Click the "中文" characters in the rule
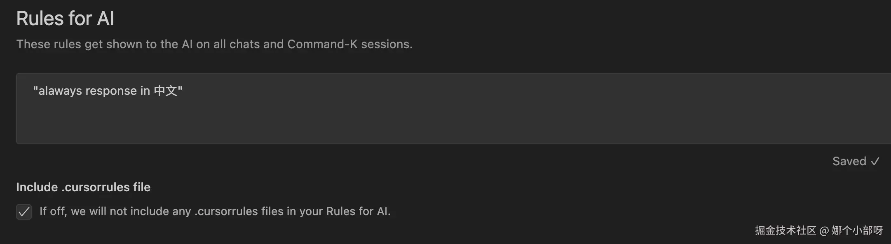 165,91
